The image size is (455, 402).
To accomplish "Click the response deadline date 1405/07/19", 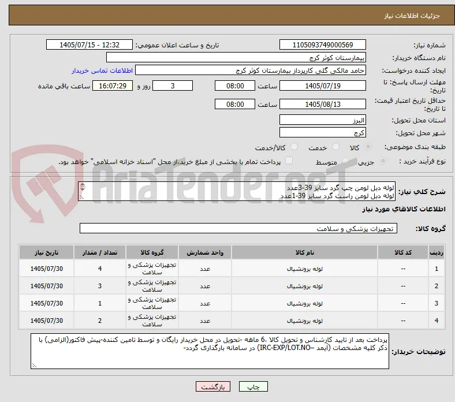I will pos(322,86).
